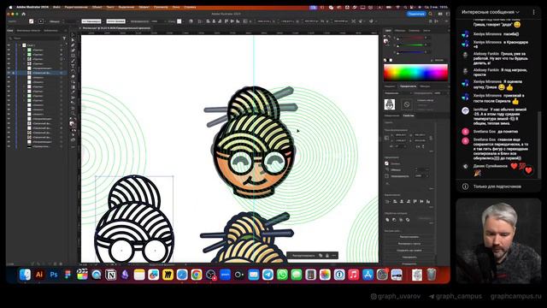Open the chat three-dot options menu
This screenshot has width=547, height=308.
pos(533,12)
